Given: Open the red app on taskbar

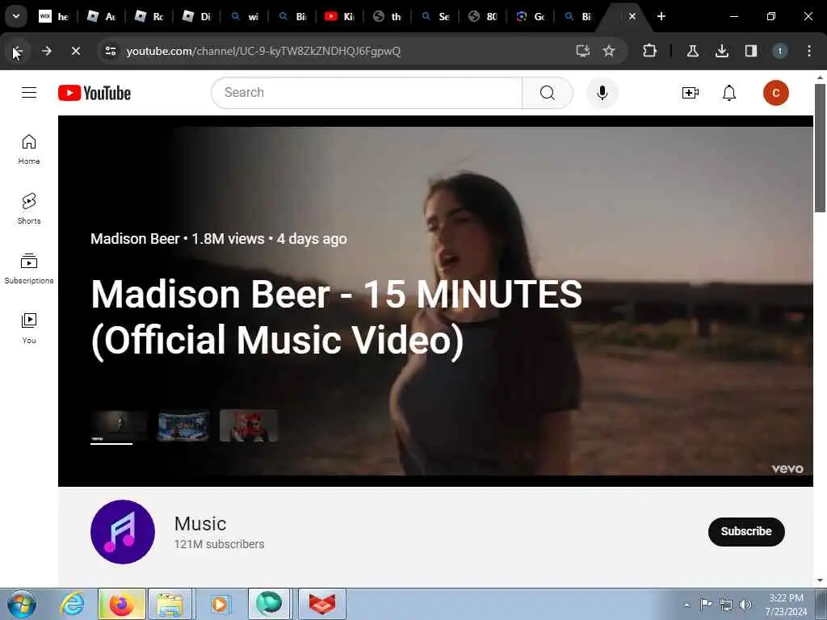Looking at the screenshot, I should tap(321, 604).
